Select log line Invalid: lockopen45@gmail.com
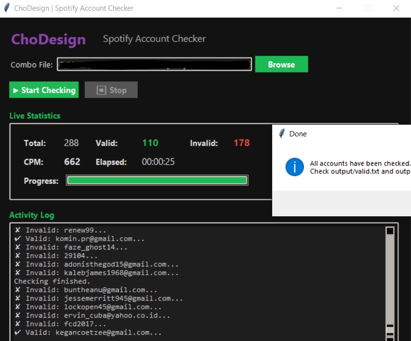The image size is (411, 341). point(88,307)
